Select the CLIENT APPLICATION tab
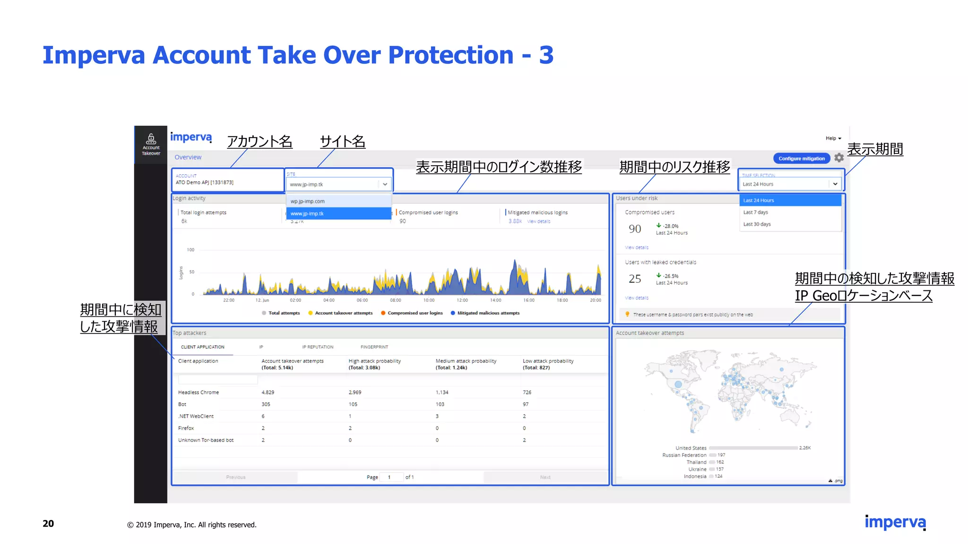This screenshot has width=968, height=544. tap(203, 347)
